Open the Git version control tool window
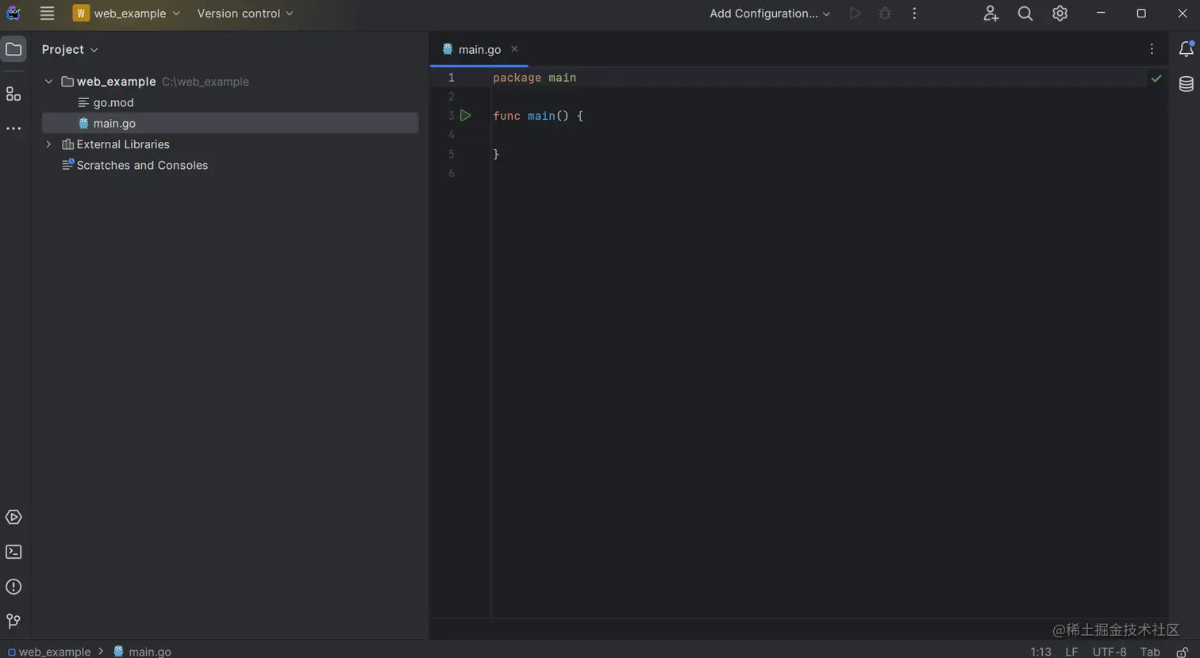 point(13,621)
